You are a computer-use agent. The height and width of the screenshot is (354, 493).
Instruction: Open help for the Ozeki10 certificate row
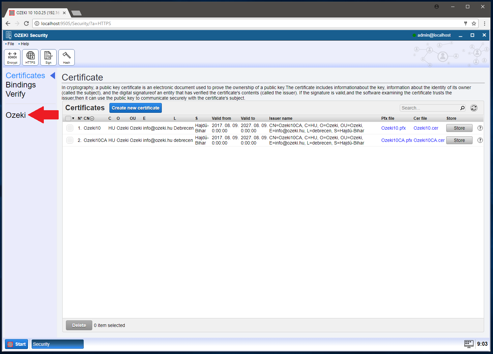coord(480,128)
